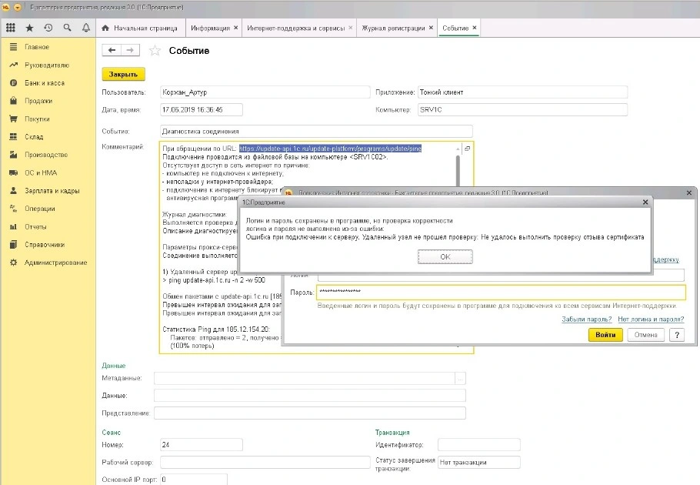Open the Администрирование section in sidebar
The height and width of the screenshot is (485, 700).
(x=55, y=263)
